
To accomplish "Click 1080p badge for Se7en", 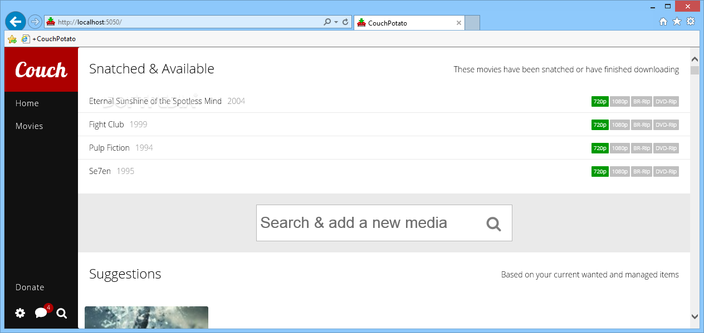I will pos(620,172).
